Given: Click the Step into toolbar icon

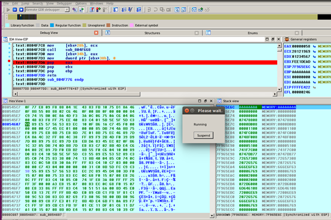Looking at the screenshot, I should [116, 10].
